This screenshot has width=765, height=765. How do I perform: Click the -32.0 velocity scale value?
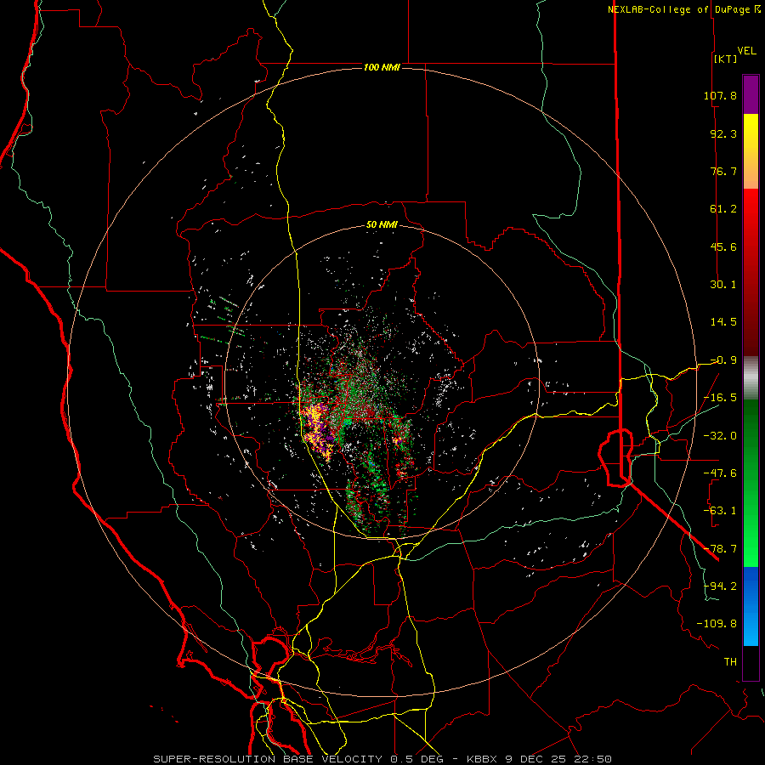(720, 436)
